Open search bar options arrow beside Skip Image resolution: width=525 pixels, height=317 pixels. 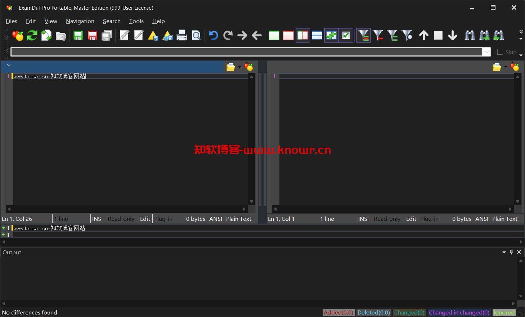click(521, 55)
